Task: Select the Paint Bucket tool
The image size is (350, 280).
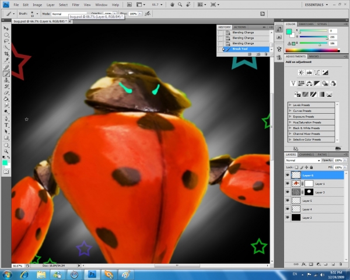Action: tap(6, 99)
